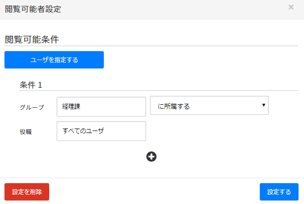Image resolution: width=304 pixels, height=204 pixels.
Task: Click the blue 設定する button
Action: pos(279,192)
